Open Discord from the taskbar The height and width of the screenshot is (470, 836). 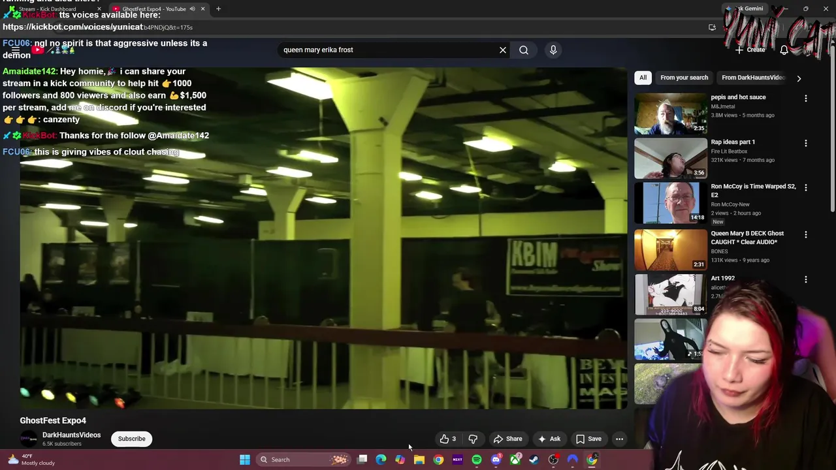(496, 460)
